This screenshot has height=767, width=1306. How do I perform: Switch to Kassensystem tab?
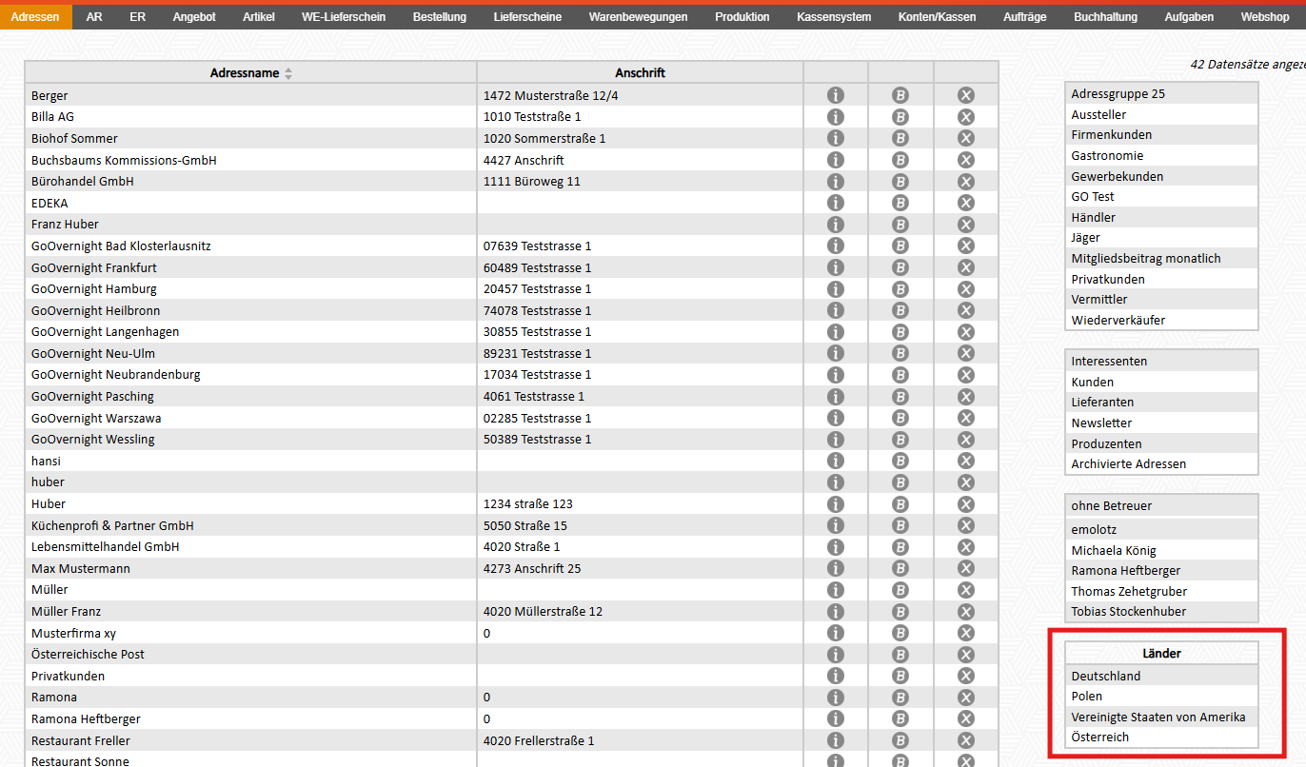(834, 17)
